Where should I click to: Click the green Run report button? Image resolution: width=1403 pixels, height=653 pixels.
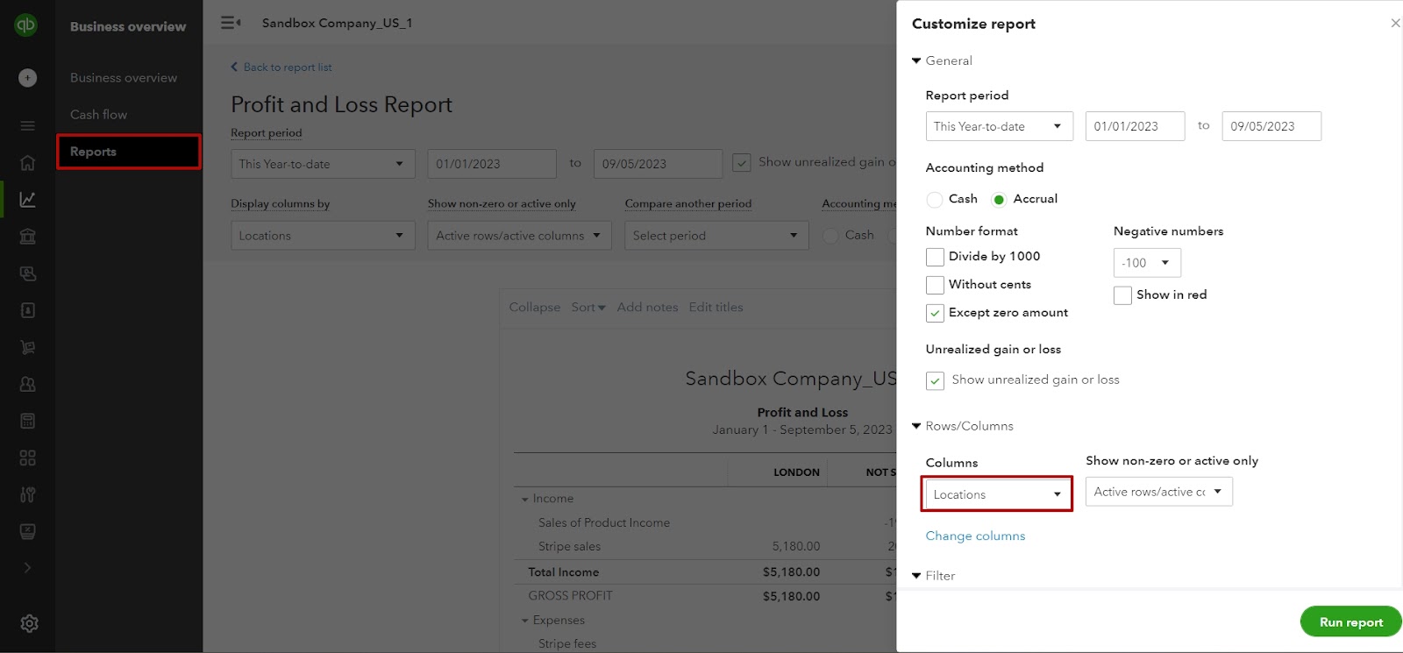(x=1350, y=622)
